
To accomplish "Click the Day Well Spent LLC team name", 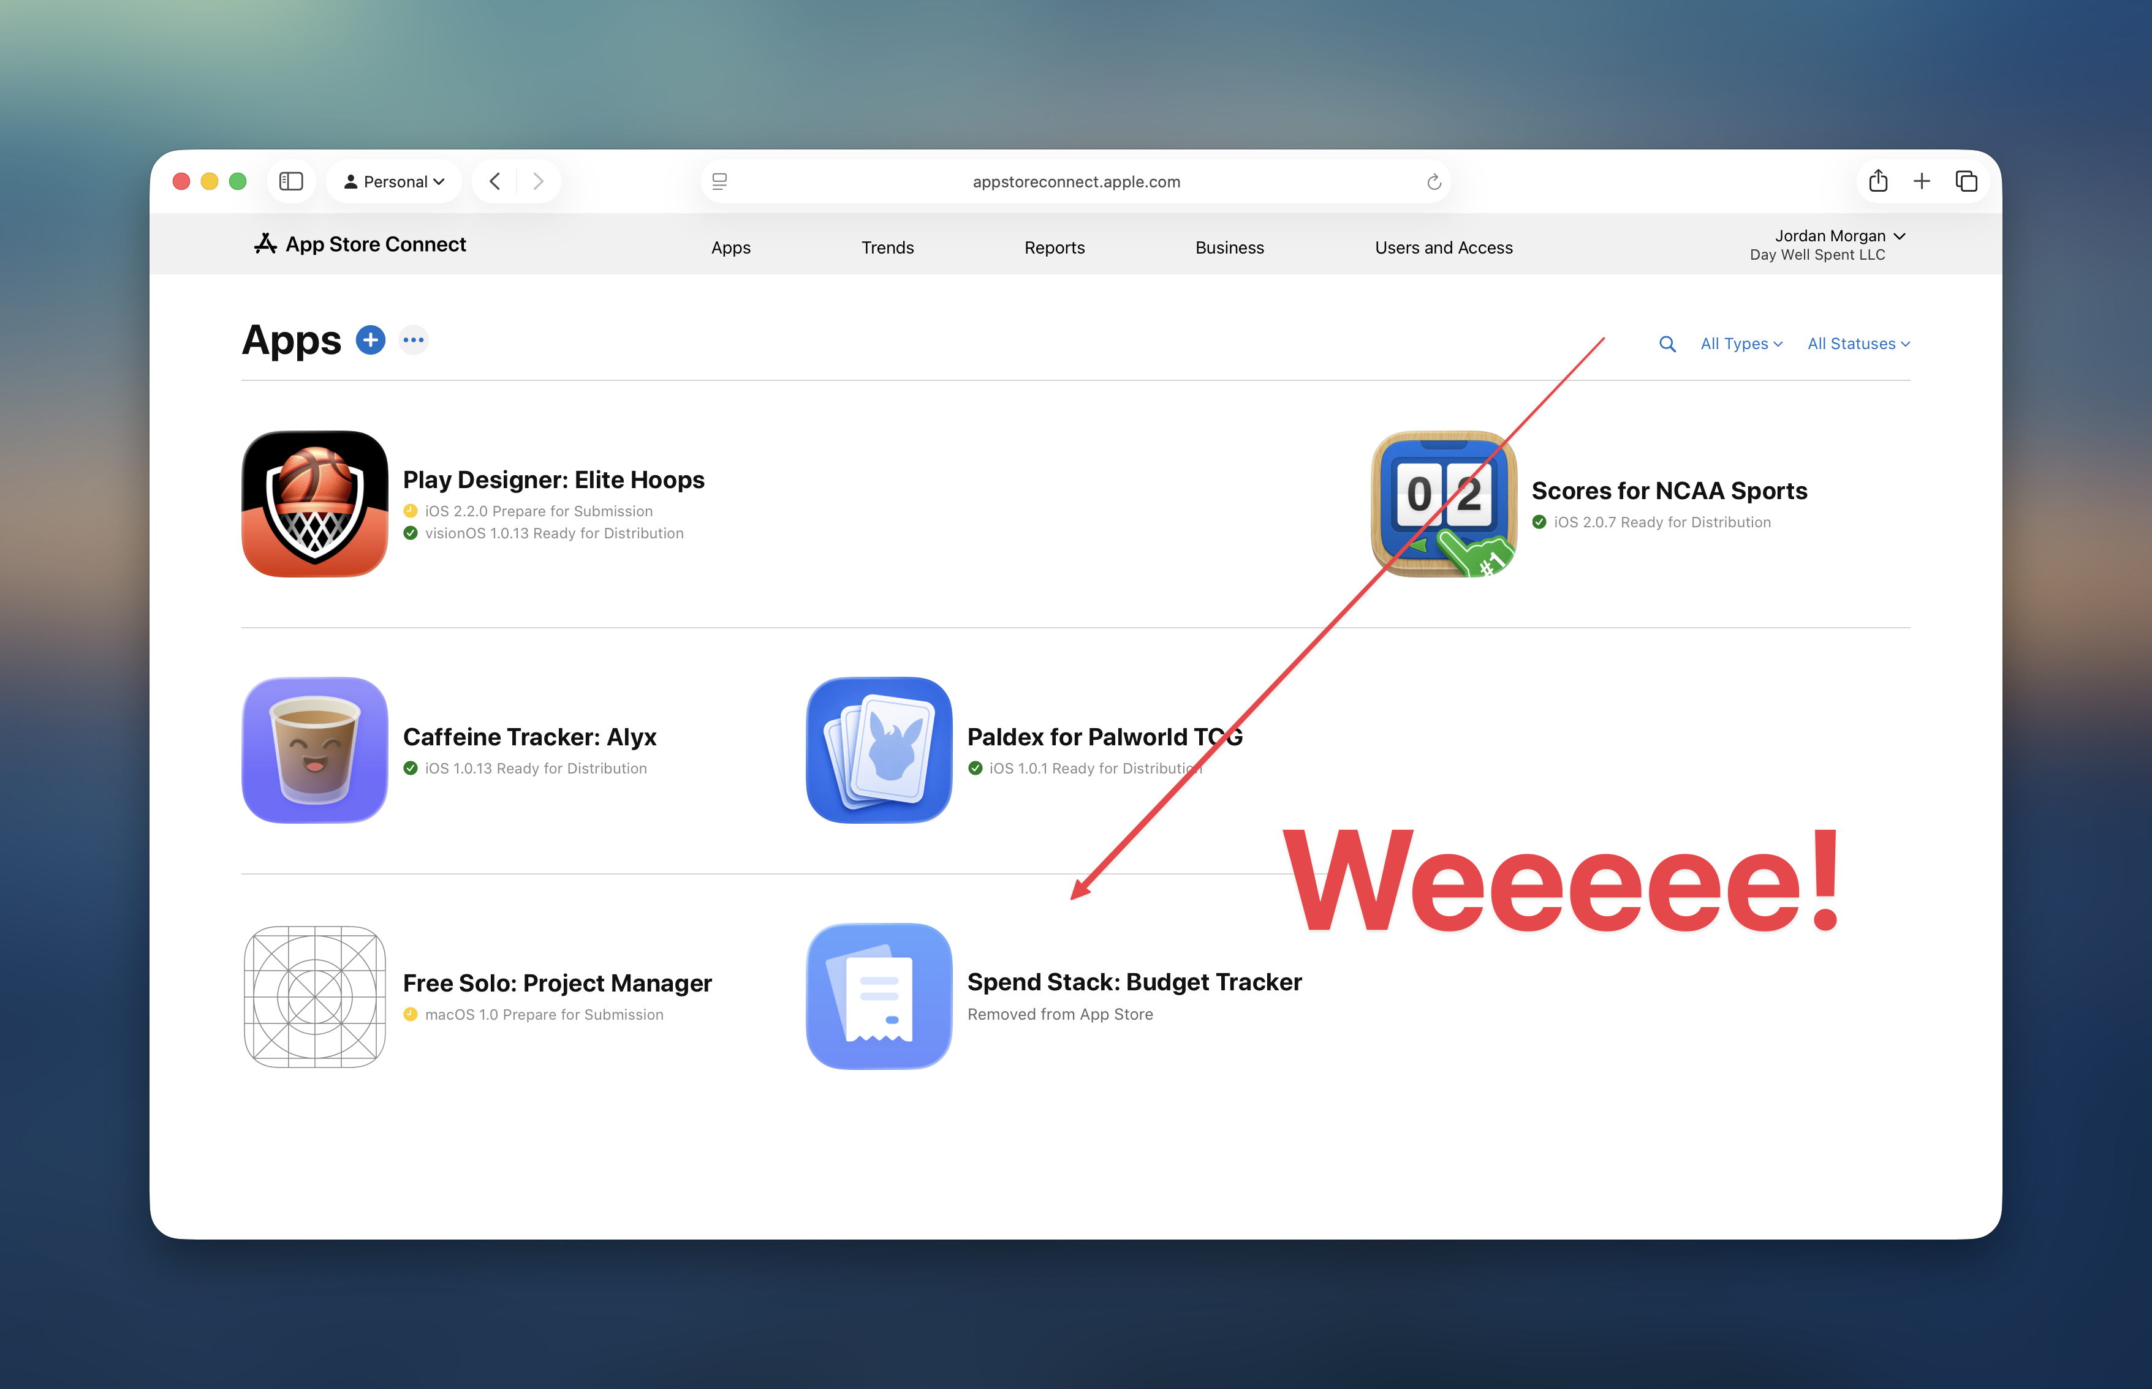I will [1817, 254].
